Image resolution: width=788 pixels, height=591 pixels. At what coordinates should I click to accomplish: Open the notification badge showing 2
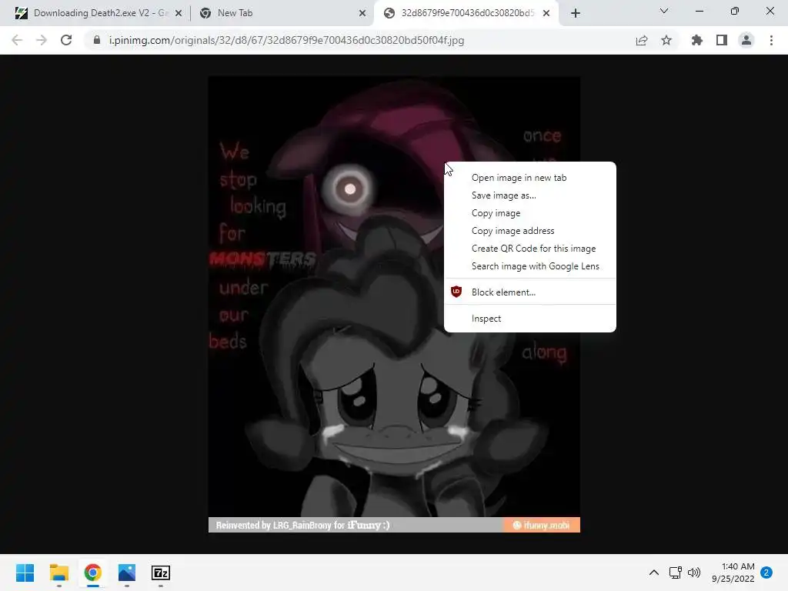[766, 573]
